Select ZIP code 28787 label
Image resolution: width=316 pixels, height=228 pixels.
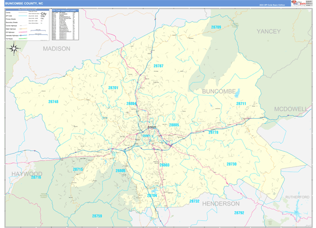[159, 66]
